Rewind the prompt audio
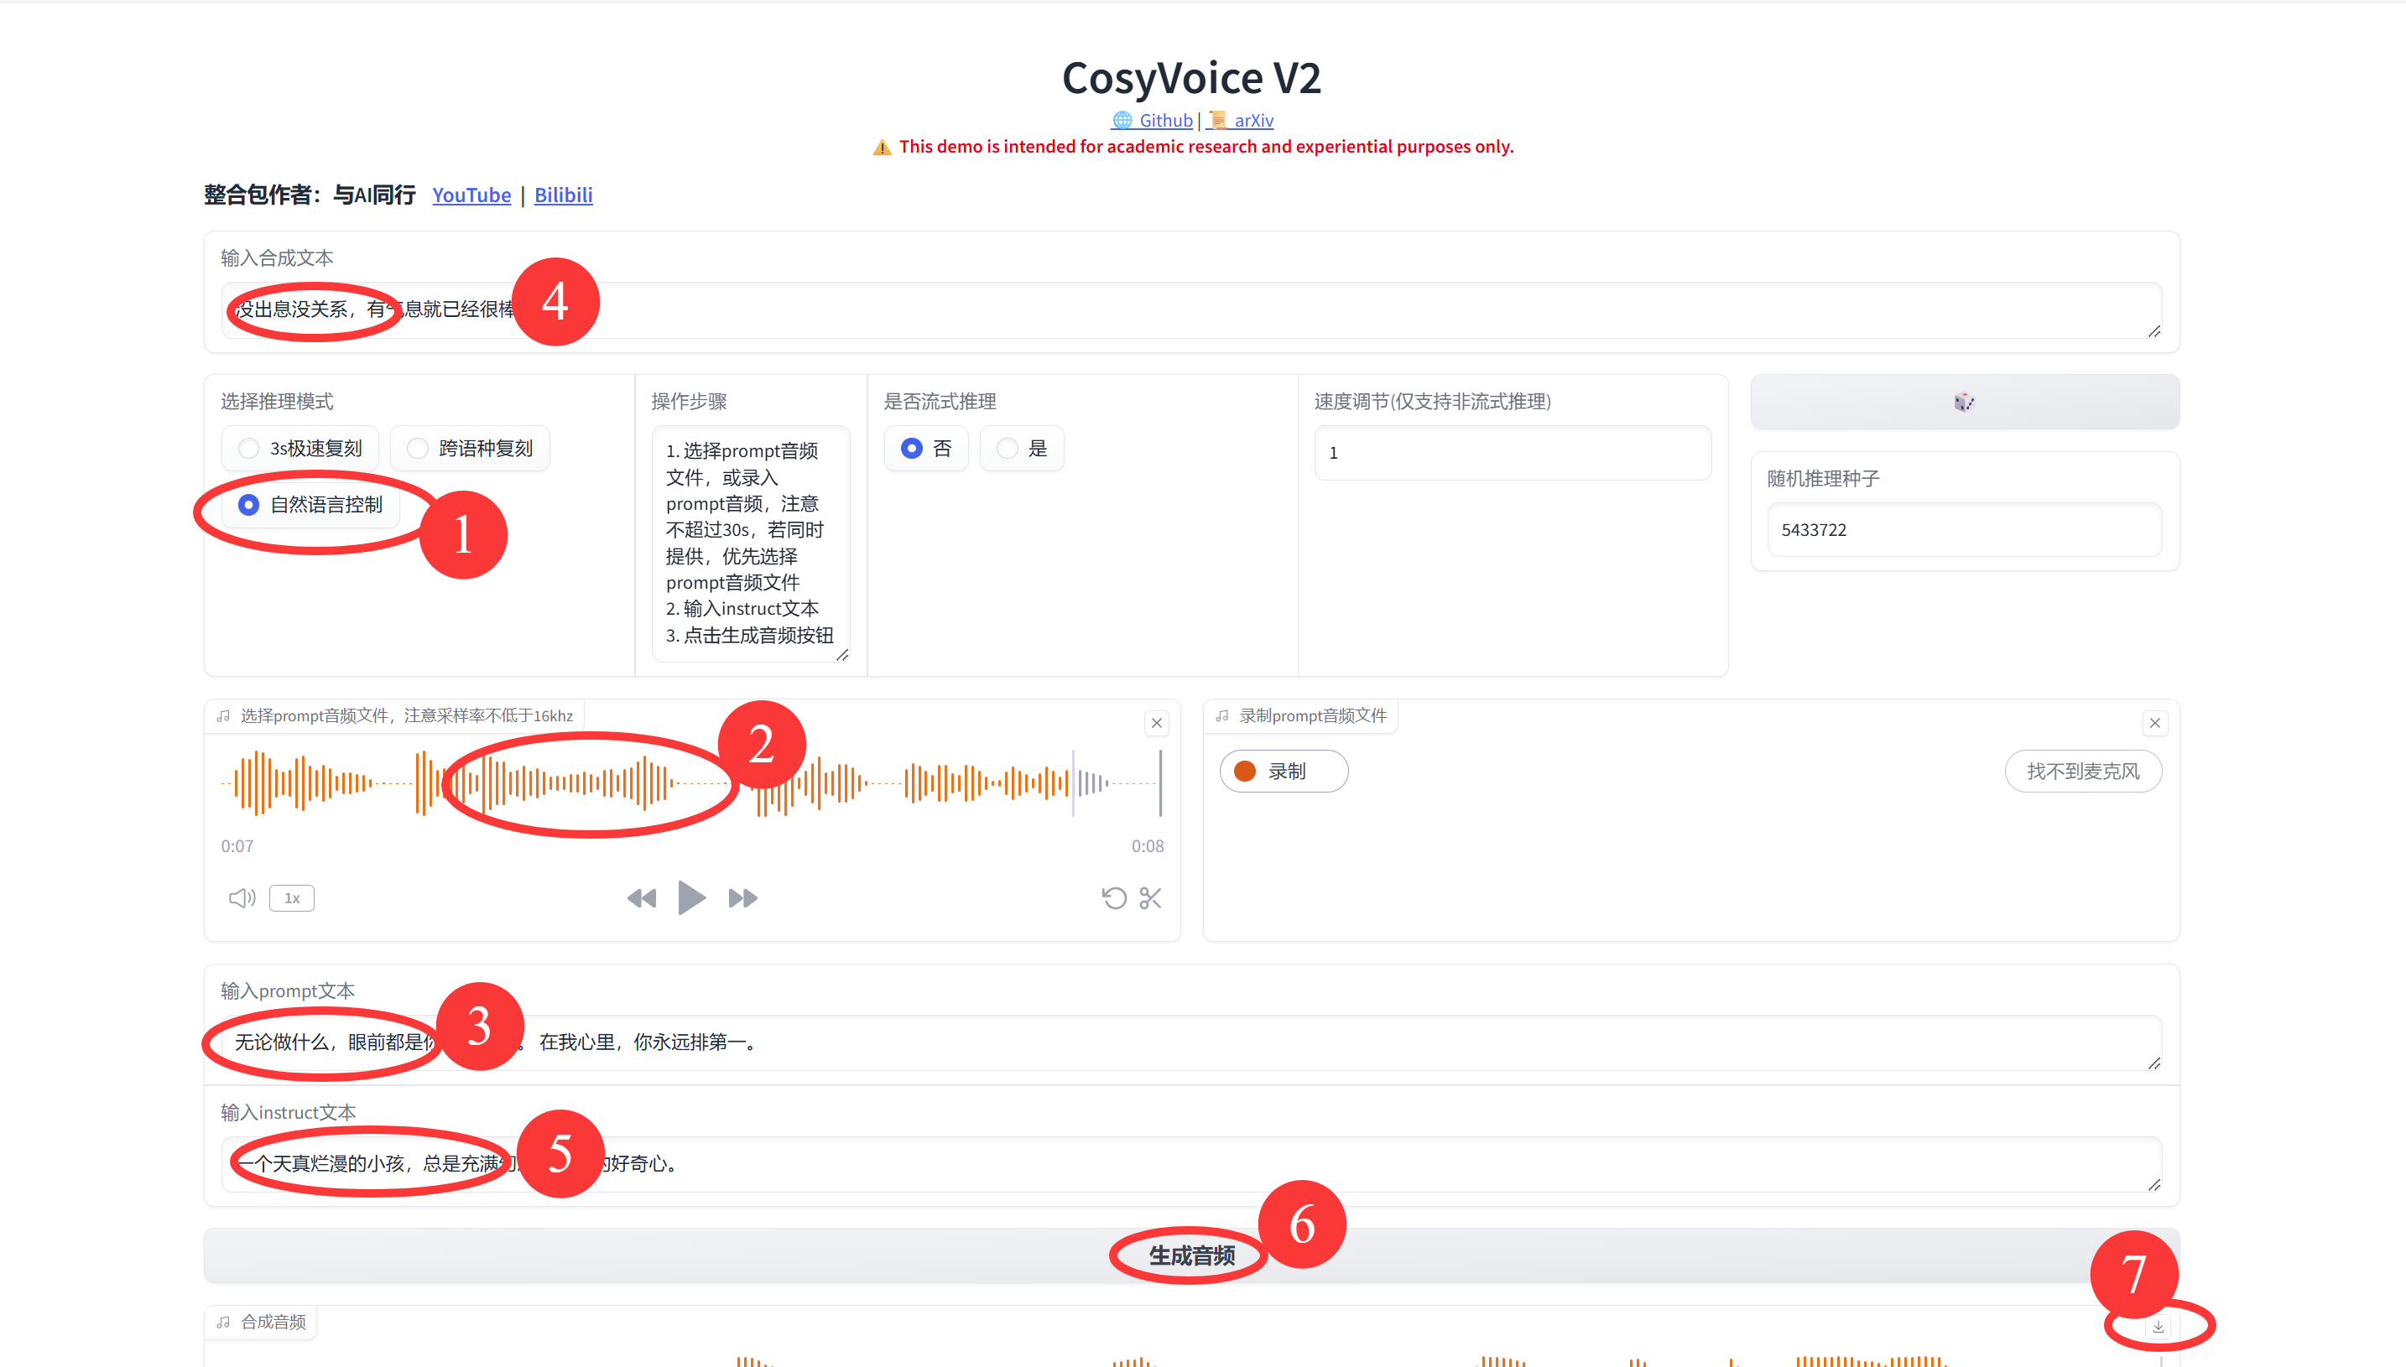 click(642, 898)
